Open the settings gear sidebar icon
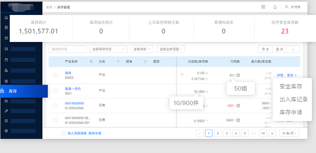 6,131
